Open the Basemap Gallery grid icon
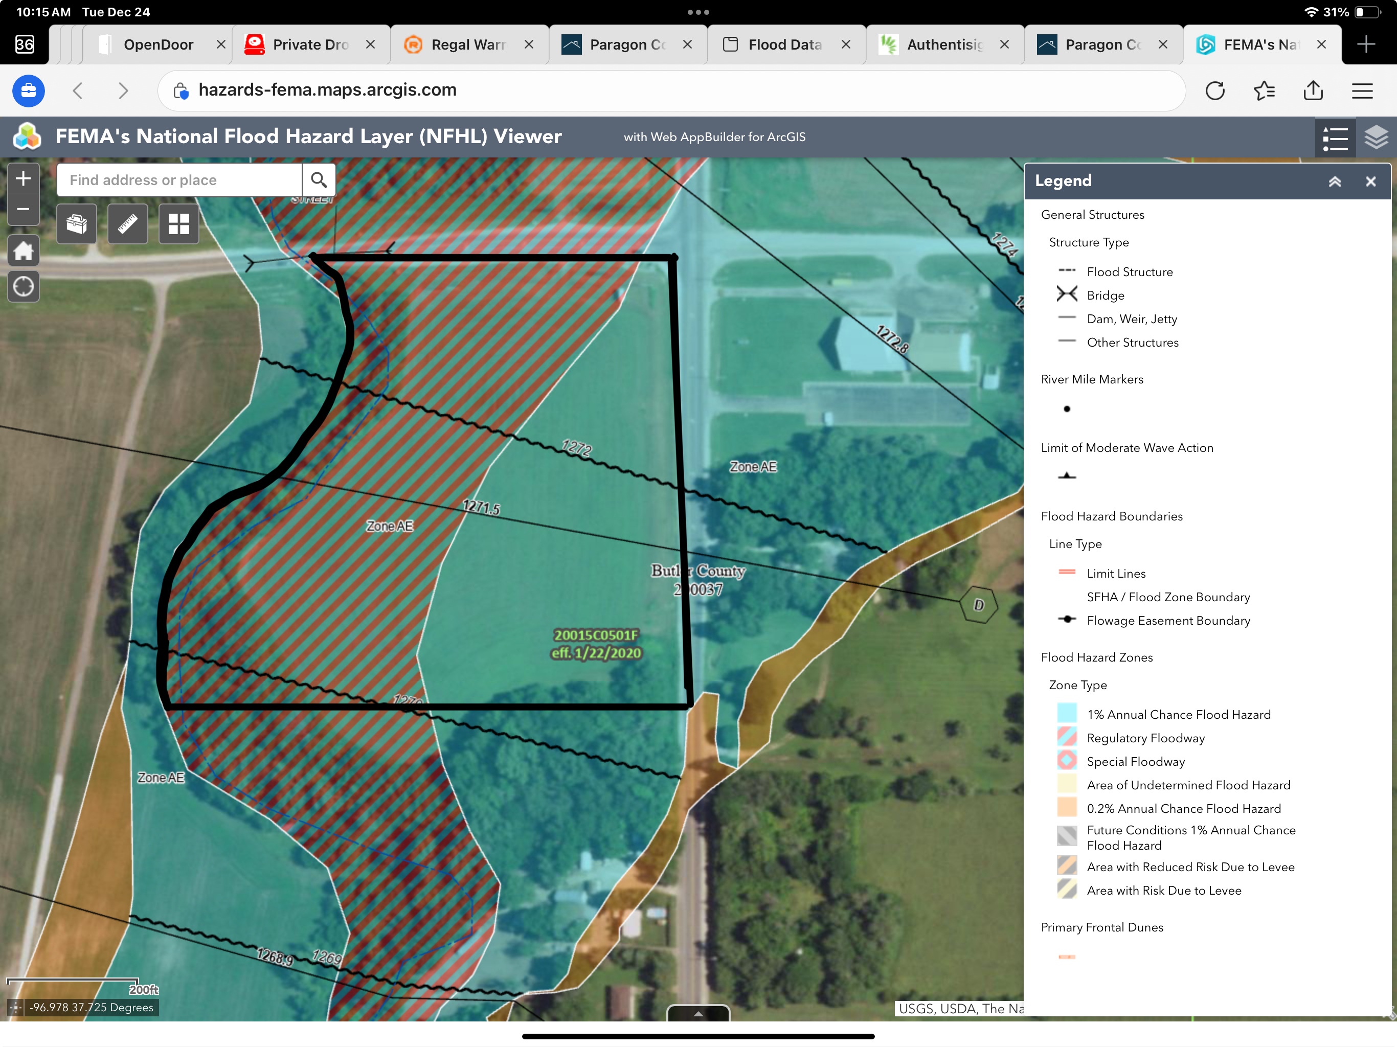The height and width of the screenshot is (1047, 1397). click(179, 224)
